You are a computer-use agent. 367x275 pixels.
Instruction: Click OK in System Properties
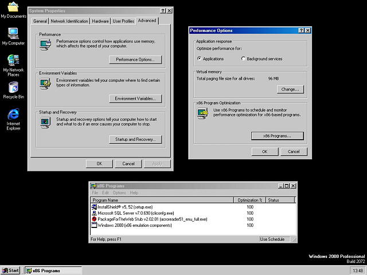coord(99,164)
